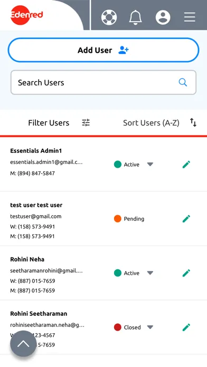Open Filter Users
This screenshot has height=367, width=207.
(49, 123)
